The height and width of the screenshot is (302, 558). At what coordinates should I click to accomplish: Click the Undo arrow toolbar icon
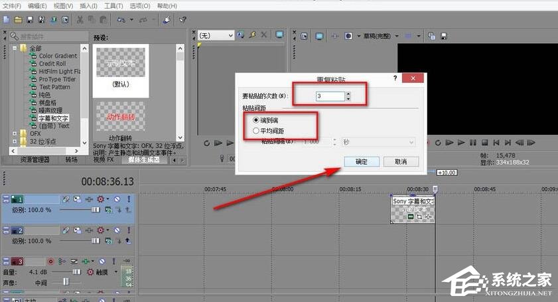[x=121, y=19]
